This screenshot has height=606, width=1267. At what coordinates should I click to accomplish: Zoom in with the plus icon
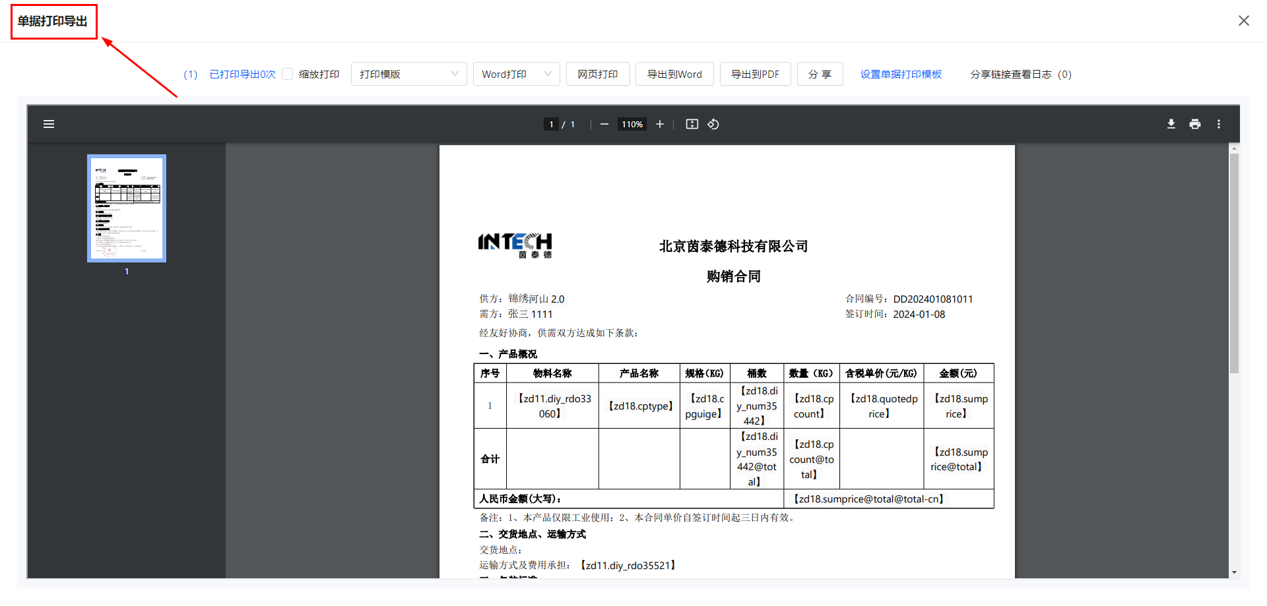pyautogui.click(x=659, y=124)
